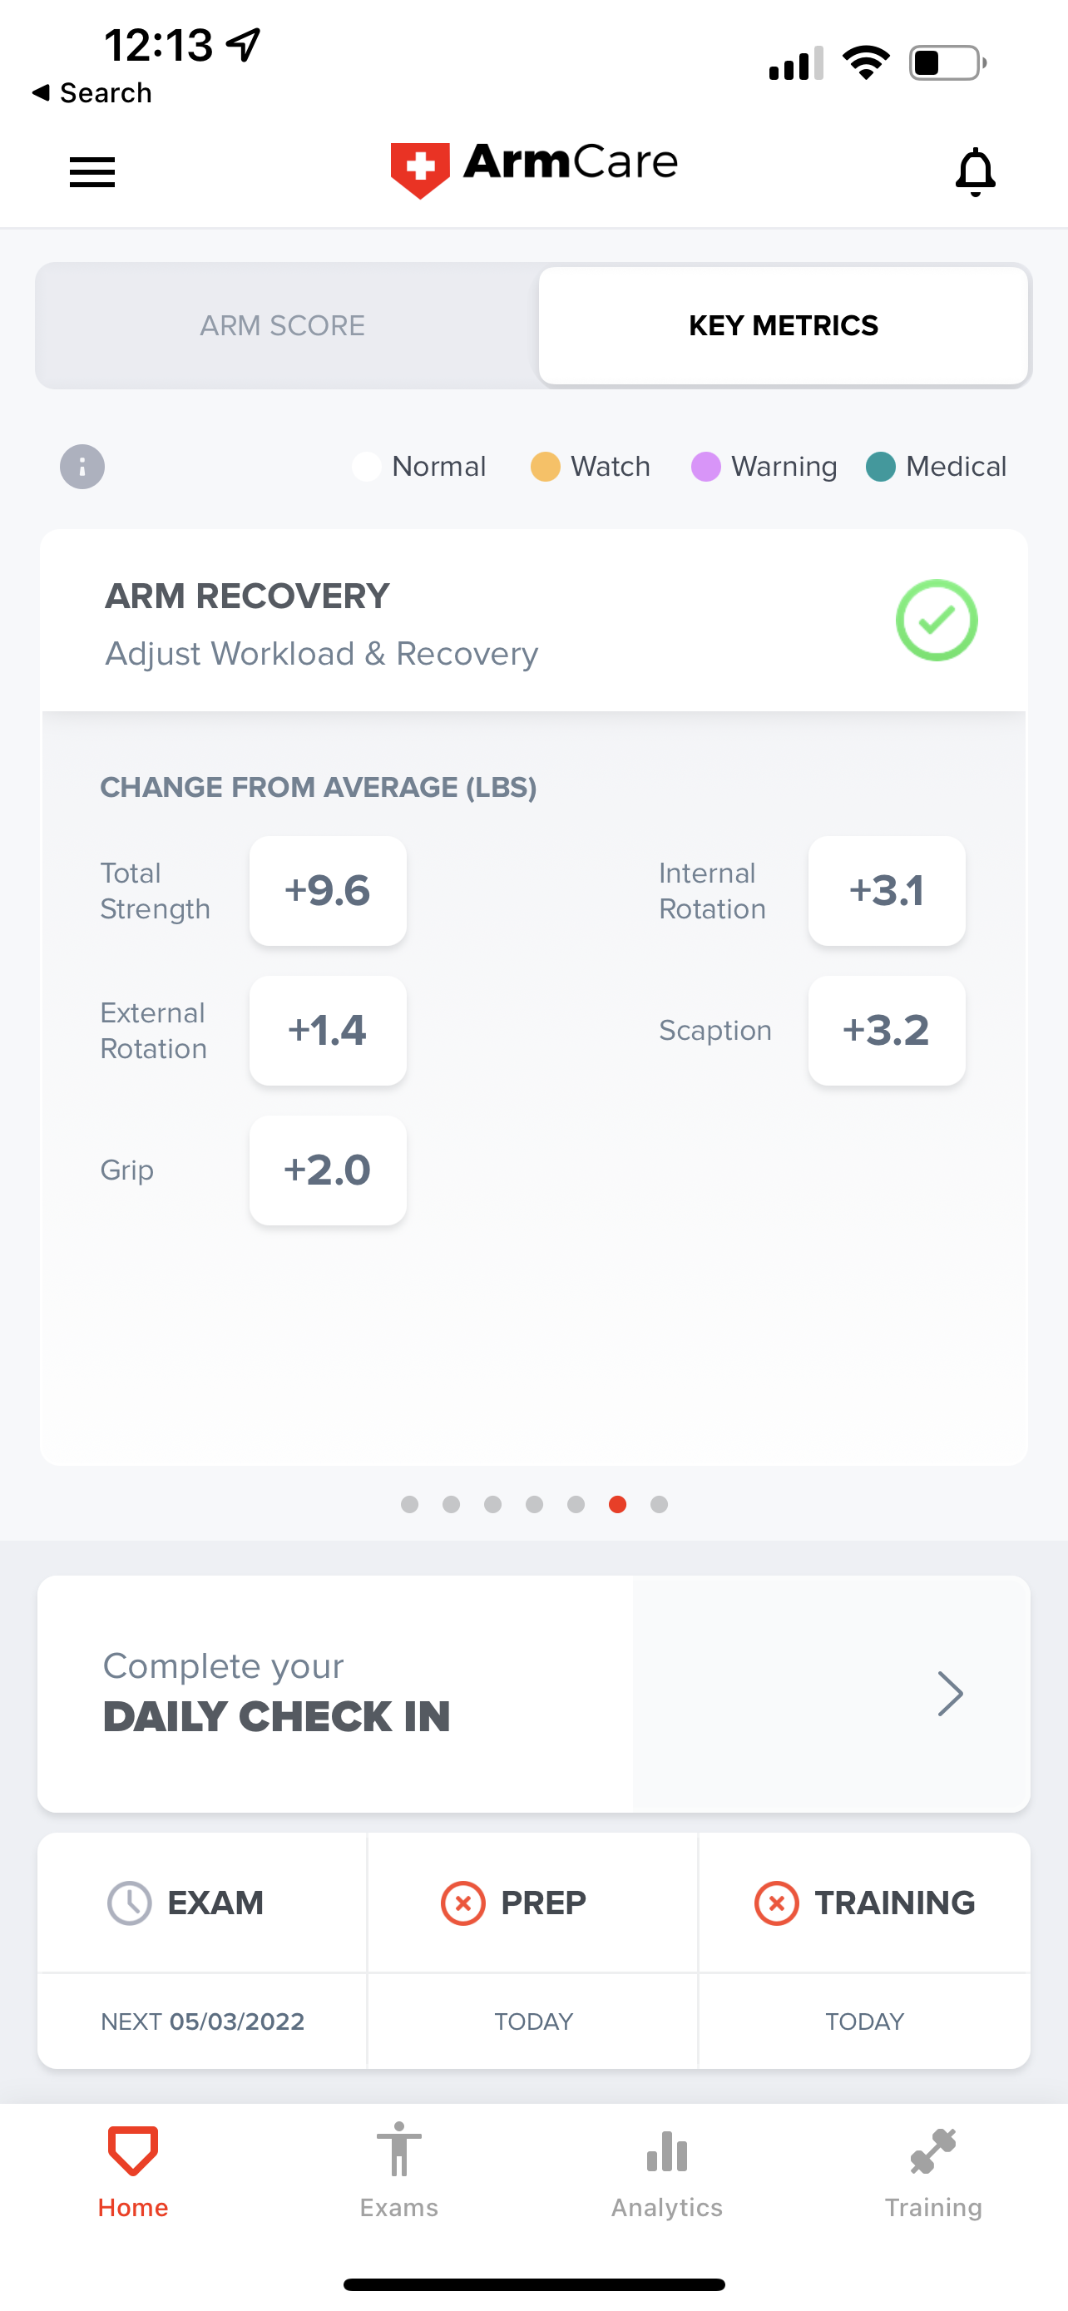Tap the notifications bell icon
Image resolution: width=1068 pixels, height=2311 pixels.
click(975, 171)
